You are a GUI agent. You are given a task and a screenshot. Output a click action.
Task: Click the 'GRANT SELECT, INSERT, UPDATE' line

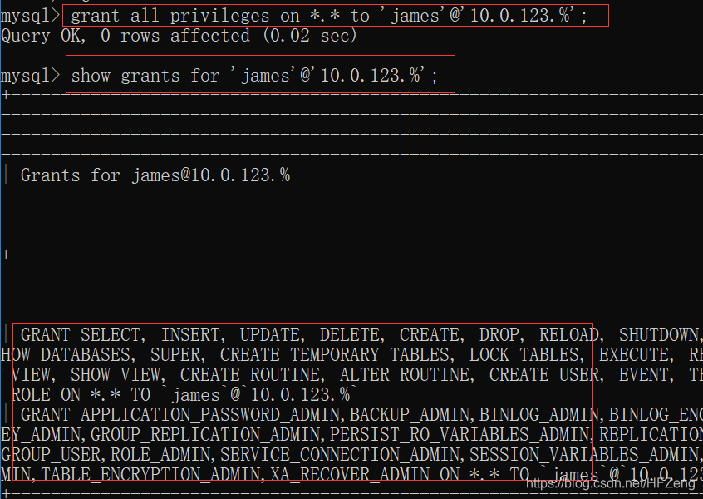[360, 335]
